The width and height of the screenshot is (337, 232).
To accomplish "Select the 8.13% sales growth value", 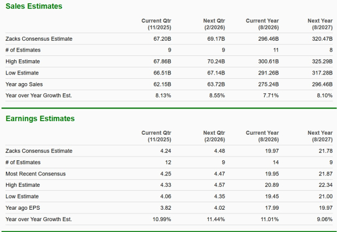I will tap(163, 96).
